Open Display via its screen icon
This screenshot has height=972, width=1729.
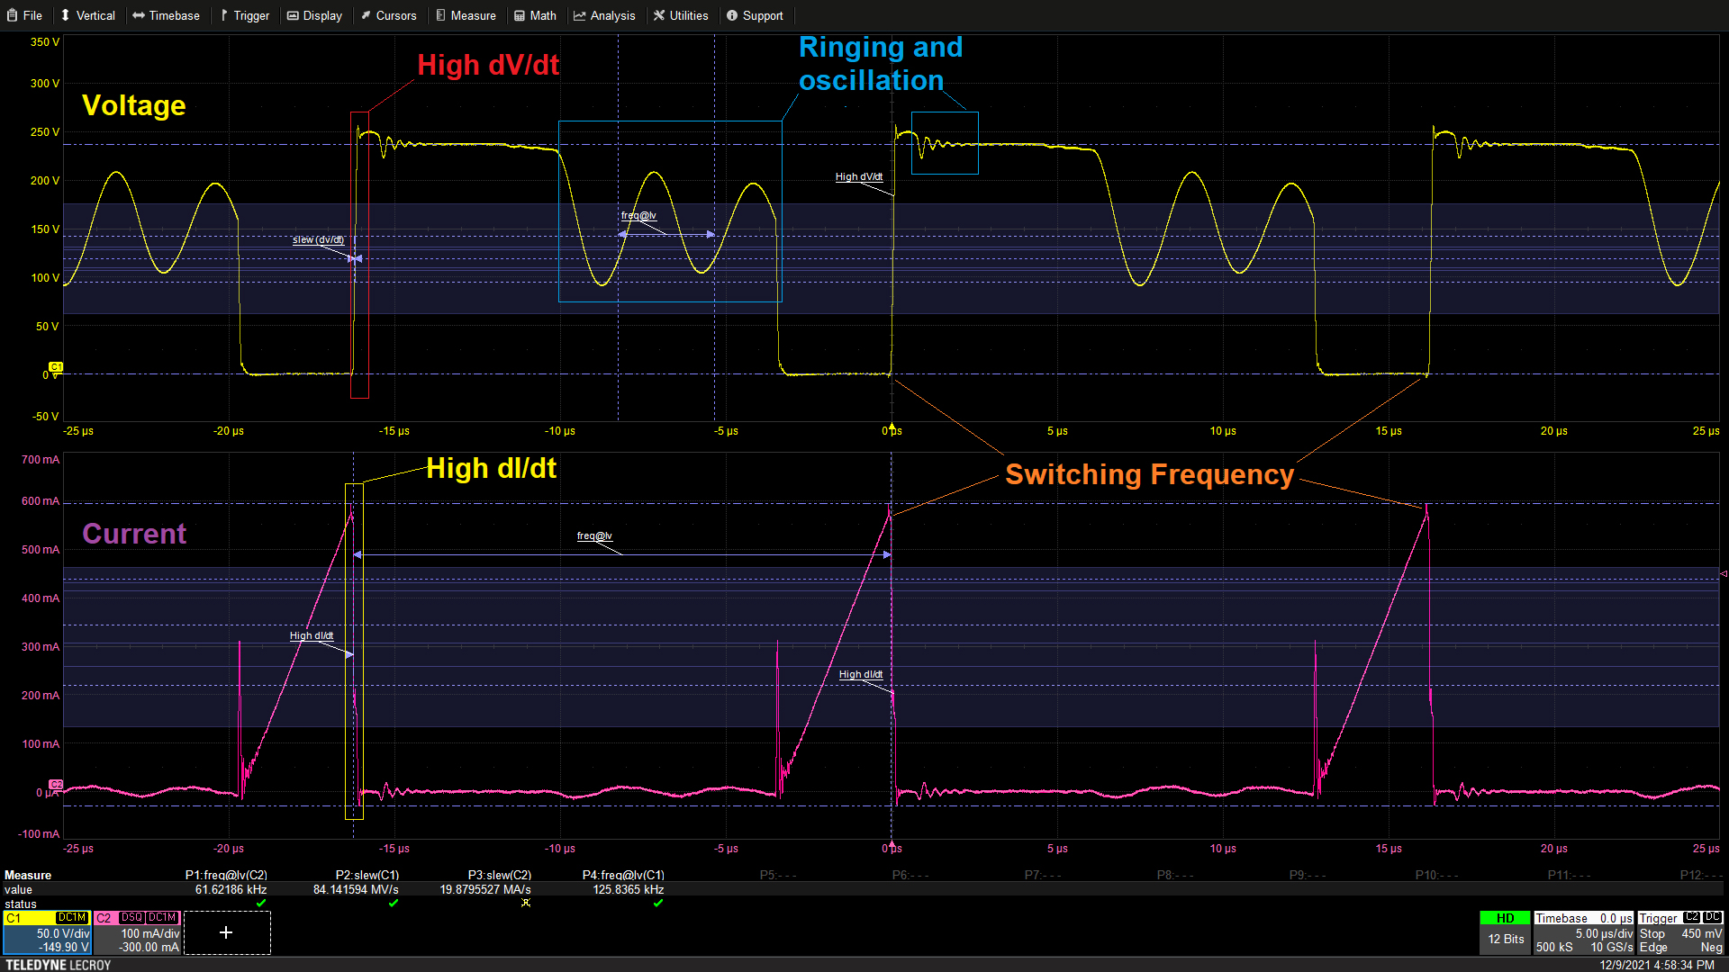(x=294, y=15)
